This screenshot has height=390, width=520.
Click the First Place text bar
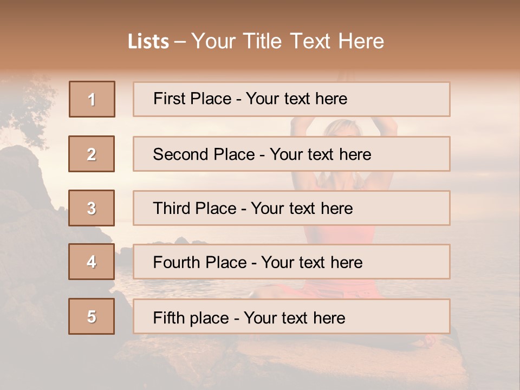tap(291, 99)
